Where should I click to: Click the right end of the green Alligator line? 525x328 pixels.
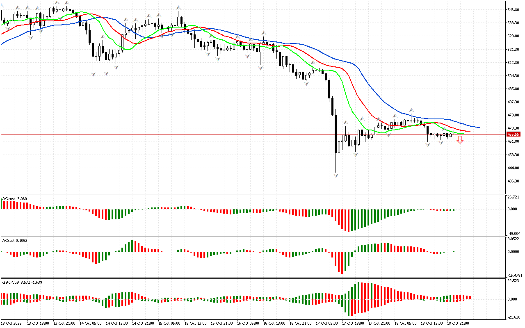click(463, 133)
